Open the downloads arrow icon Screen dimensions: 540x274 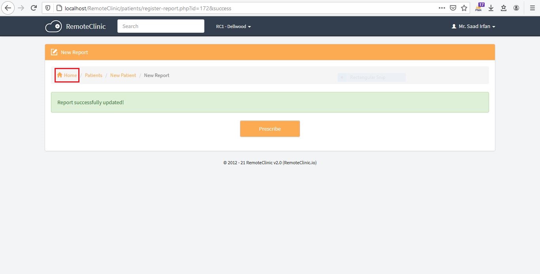[x=491, y=8]
